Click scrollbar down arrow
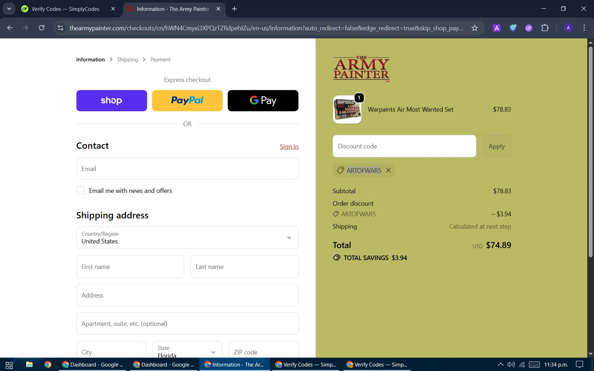Image resolution: width=594 pixels, height=371 pixels. (590, 354)
